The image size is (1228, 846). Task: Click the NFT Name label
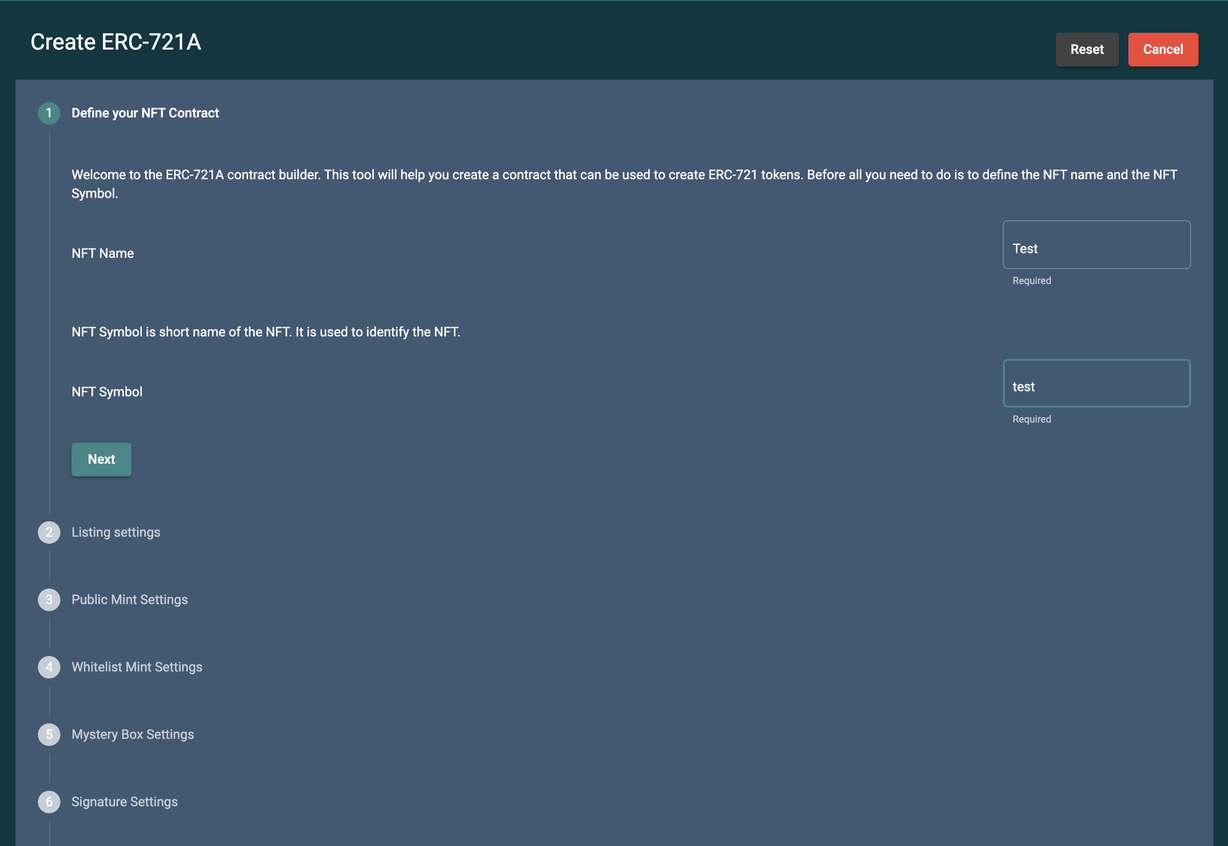[x=103, y=253]
